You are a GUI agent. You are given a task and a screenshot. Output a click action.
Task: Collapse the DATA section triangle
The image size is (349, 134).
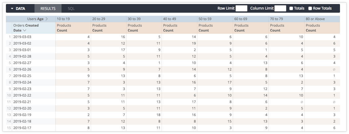12,9
